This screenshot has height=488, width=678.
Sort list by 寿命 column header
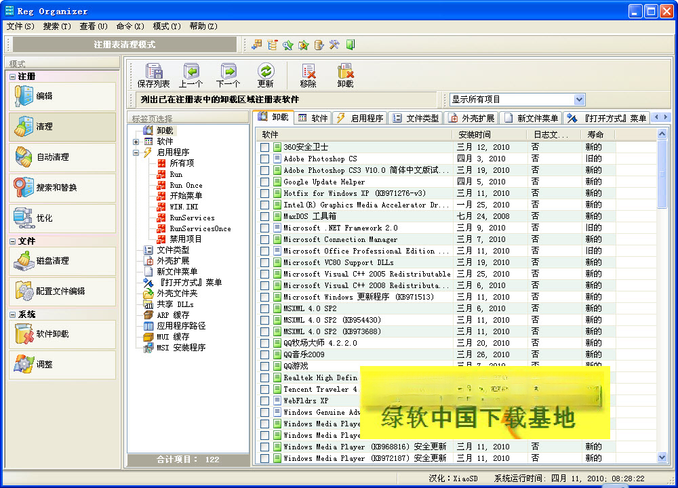tap(598, 135)
